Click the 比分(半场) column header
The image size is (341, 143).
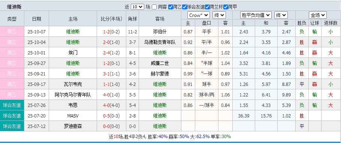pyautogui.click(x=112, y=19)
